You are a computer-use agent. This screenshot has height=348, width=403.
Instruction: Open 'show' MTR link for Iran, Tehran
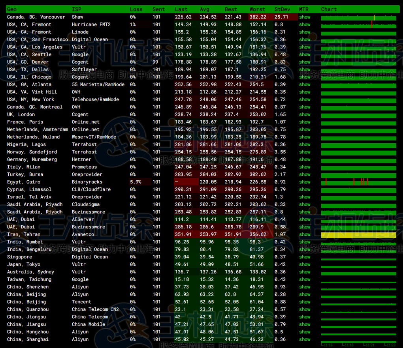pyautogui.click(x=305, y=234)
